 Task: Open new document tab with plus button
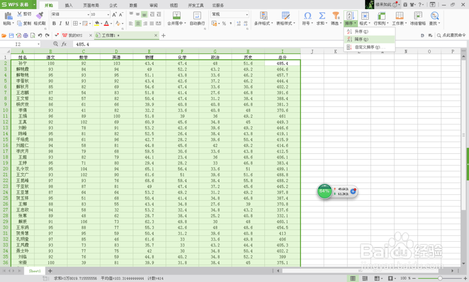pos(163,35)
